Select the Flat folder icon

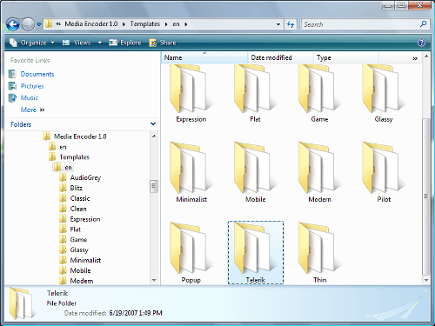255,89
